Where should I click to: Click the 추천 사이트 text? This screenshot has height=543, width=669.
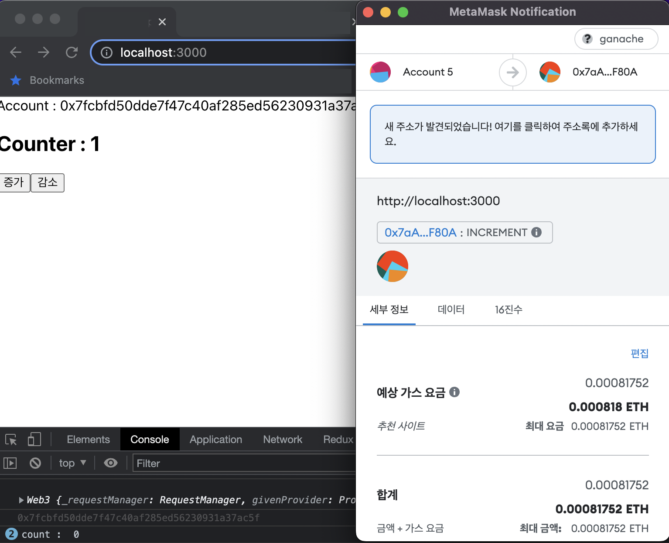(401, 426)
